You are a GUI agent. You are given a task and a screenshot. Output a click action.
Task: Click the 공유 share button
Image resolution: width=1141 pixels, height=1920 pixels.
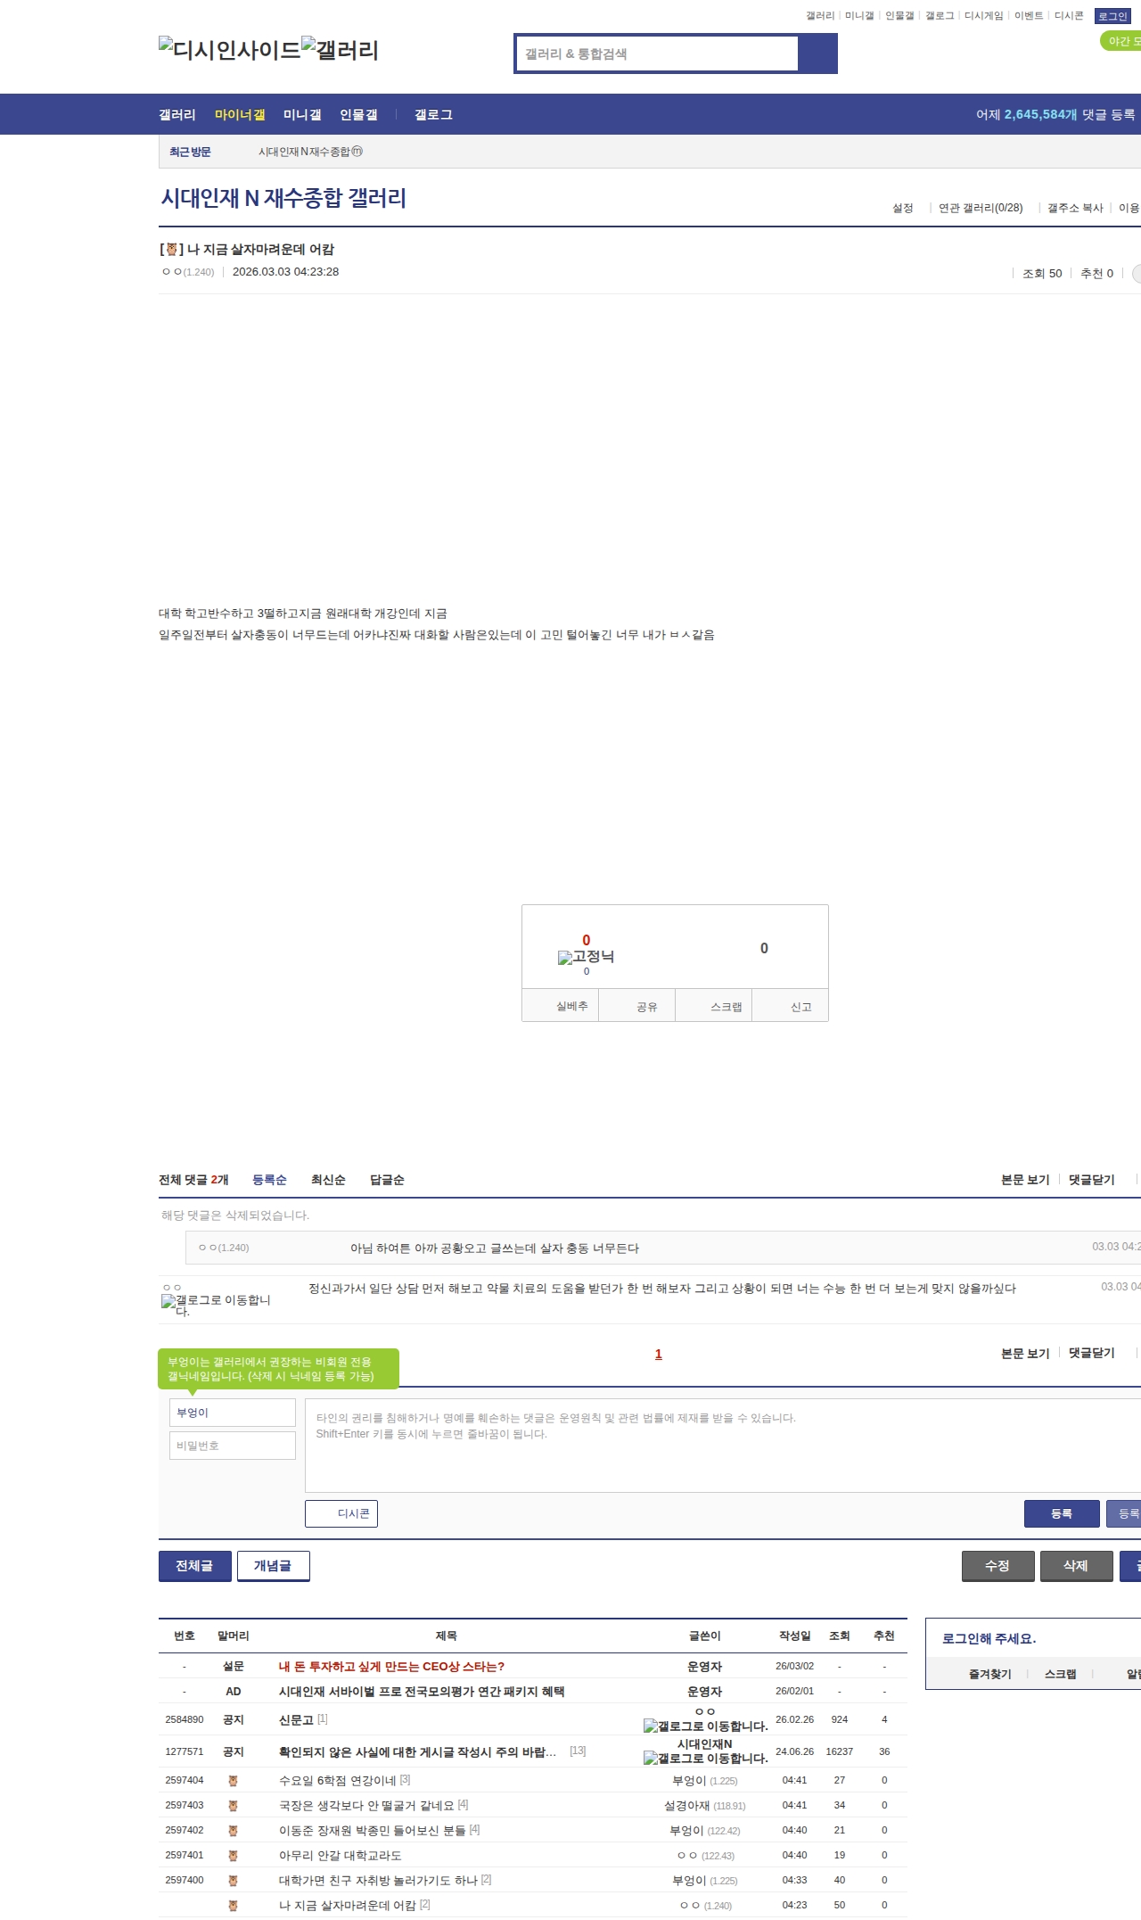636,1006
